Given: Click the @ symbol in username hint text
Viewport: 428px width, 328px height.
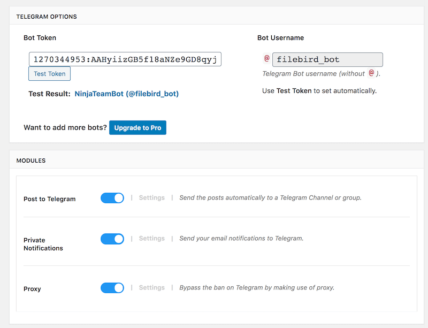Looking at the screenshot, I should pos(371,73).
